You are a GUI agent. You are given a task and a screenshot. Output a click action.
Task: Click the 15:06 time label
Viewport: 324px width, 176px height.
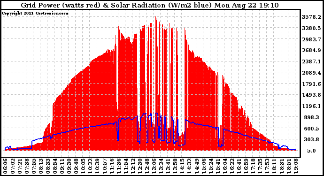tap(203, 166)
